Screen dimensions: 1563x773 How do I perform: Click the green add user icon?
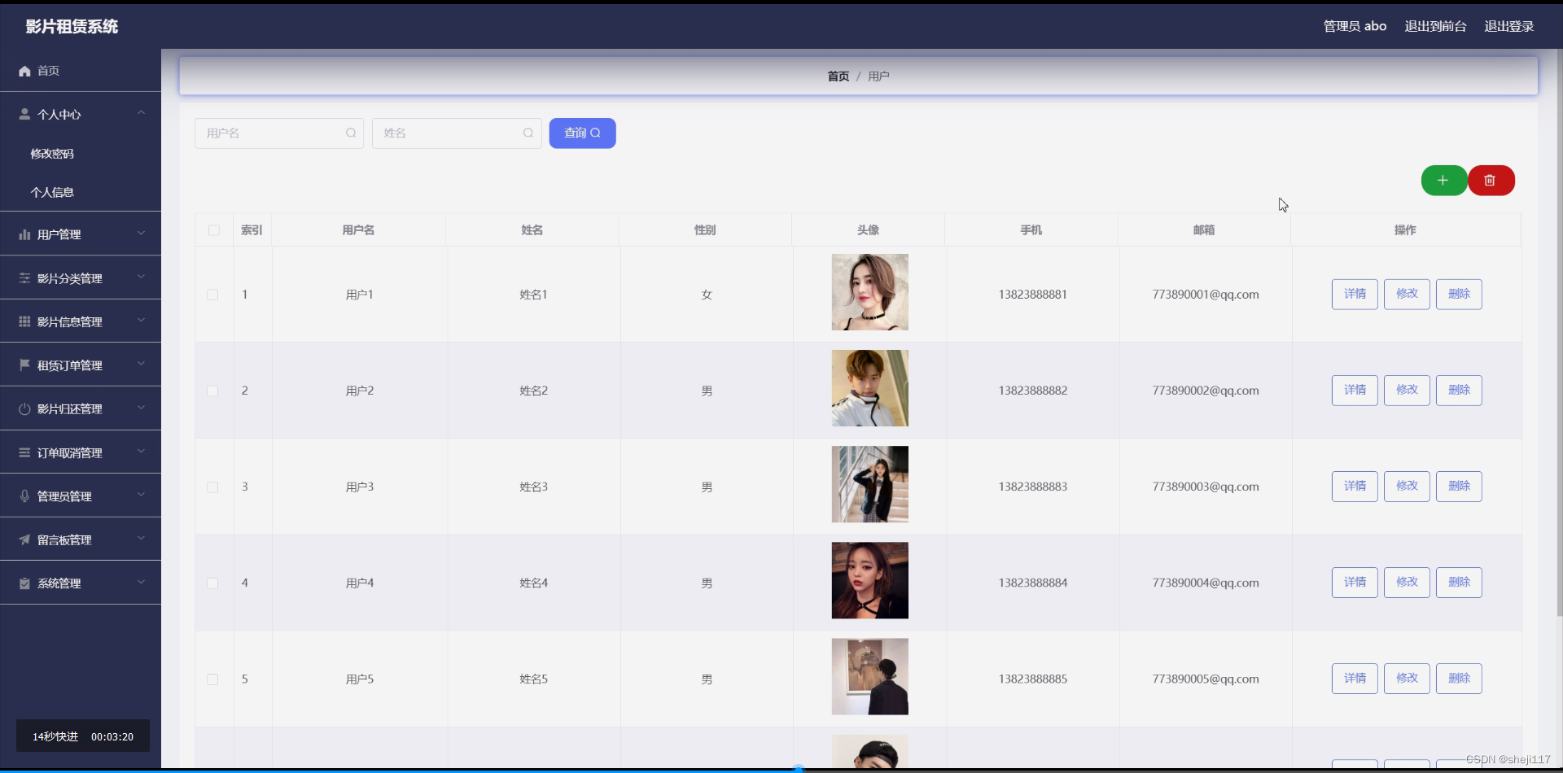tap(1443, 180)
